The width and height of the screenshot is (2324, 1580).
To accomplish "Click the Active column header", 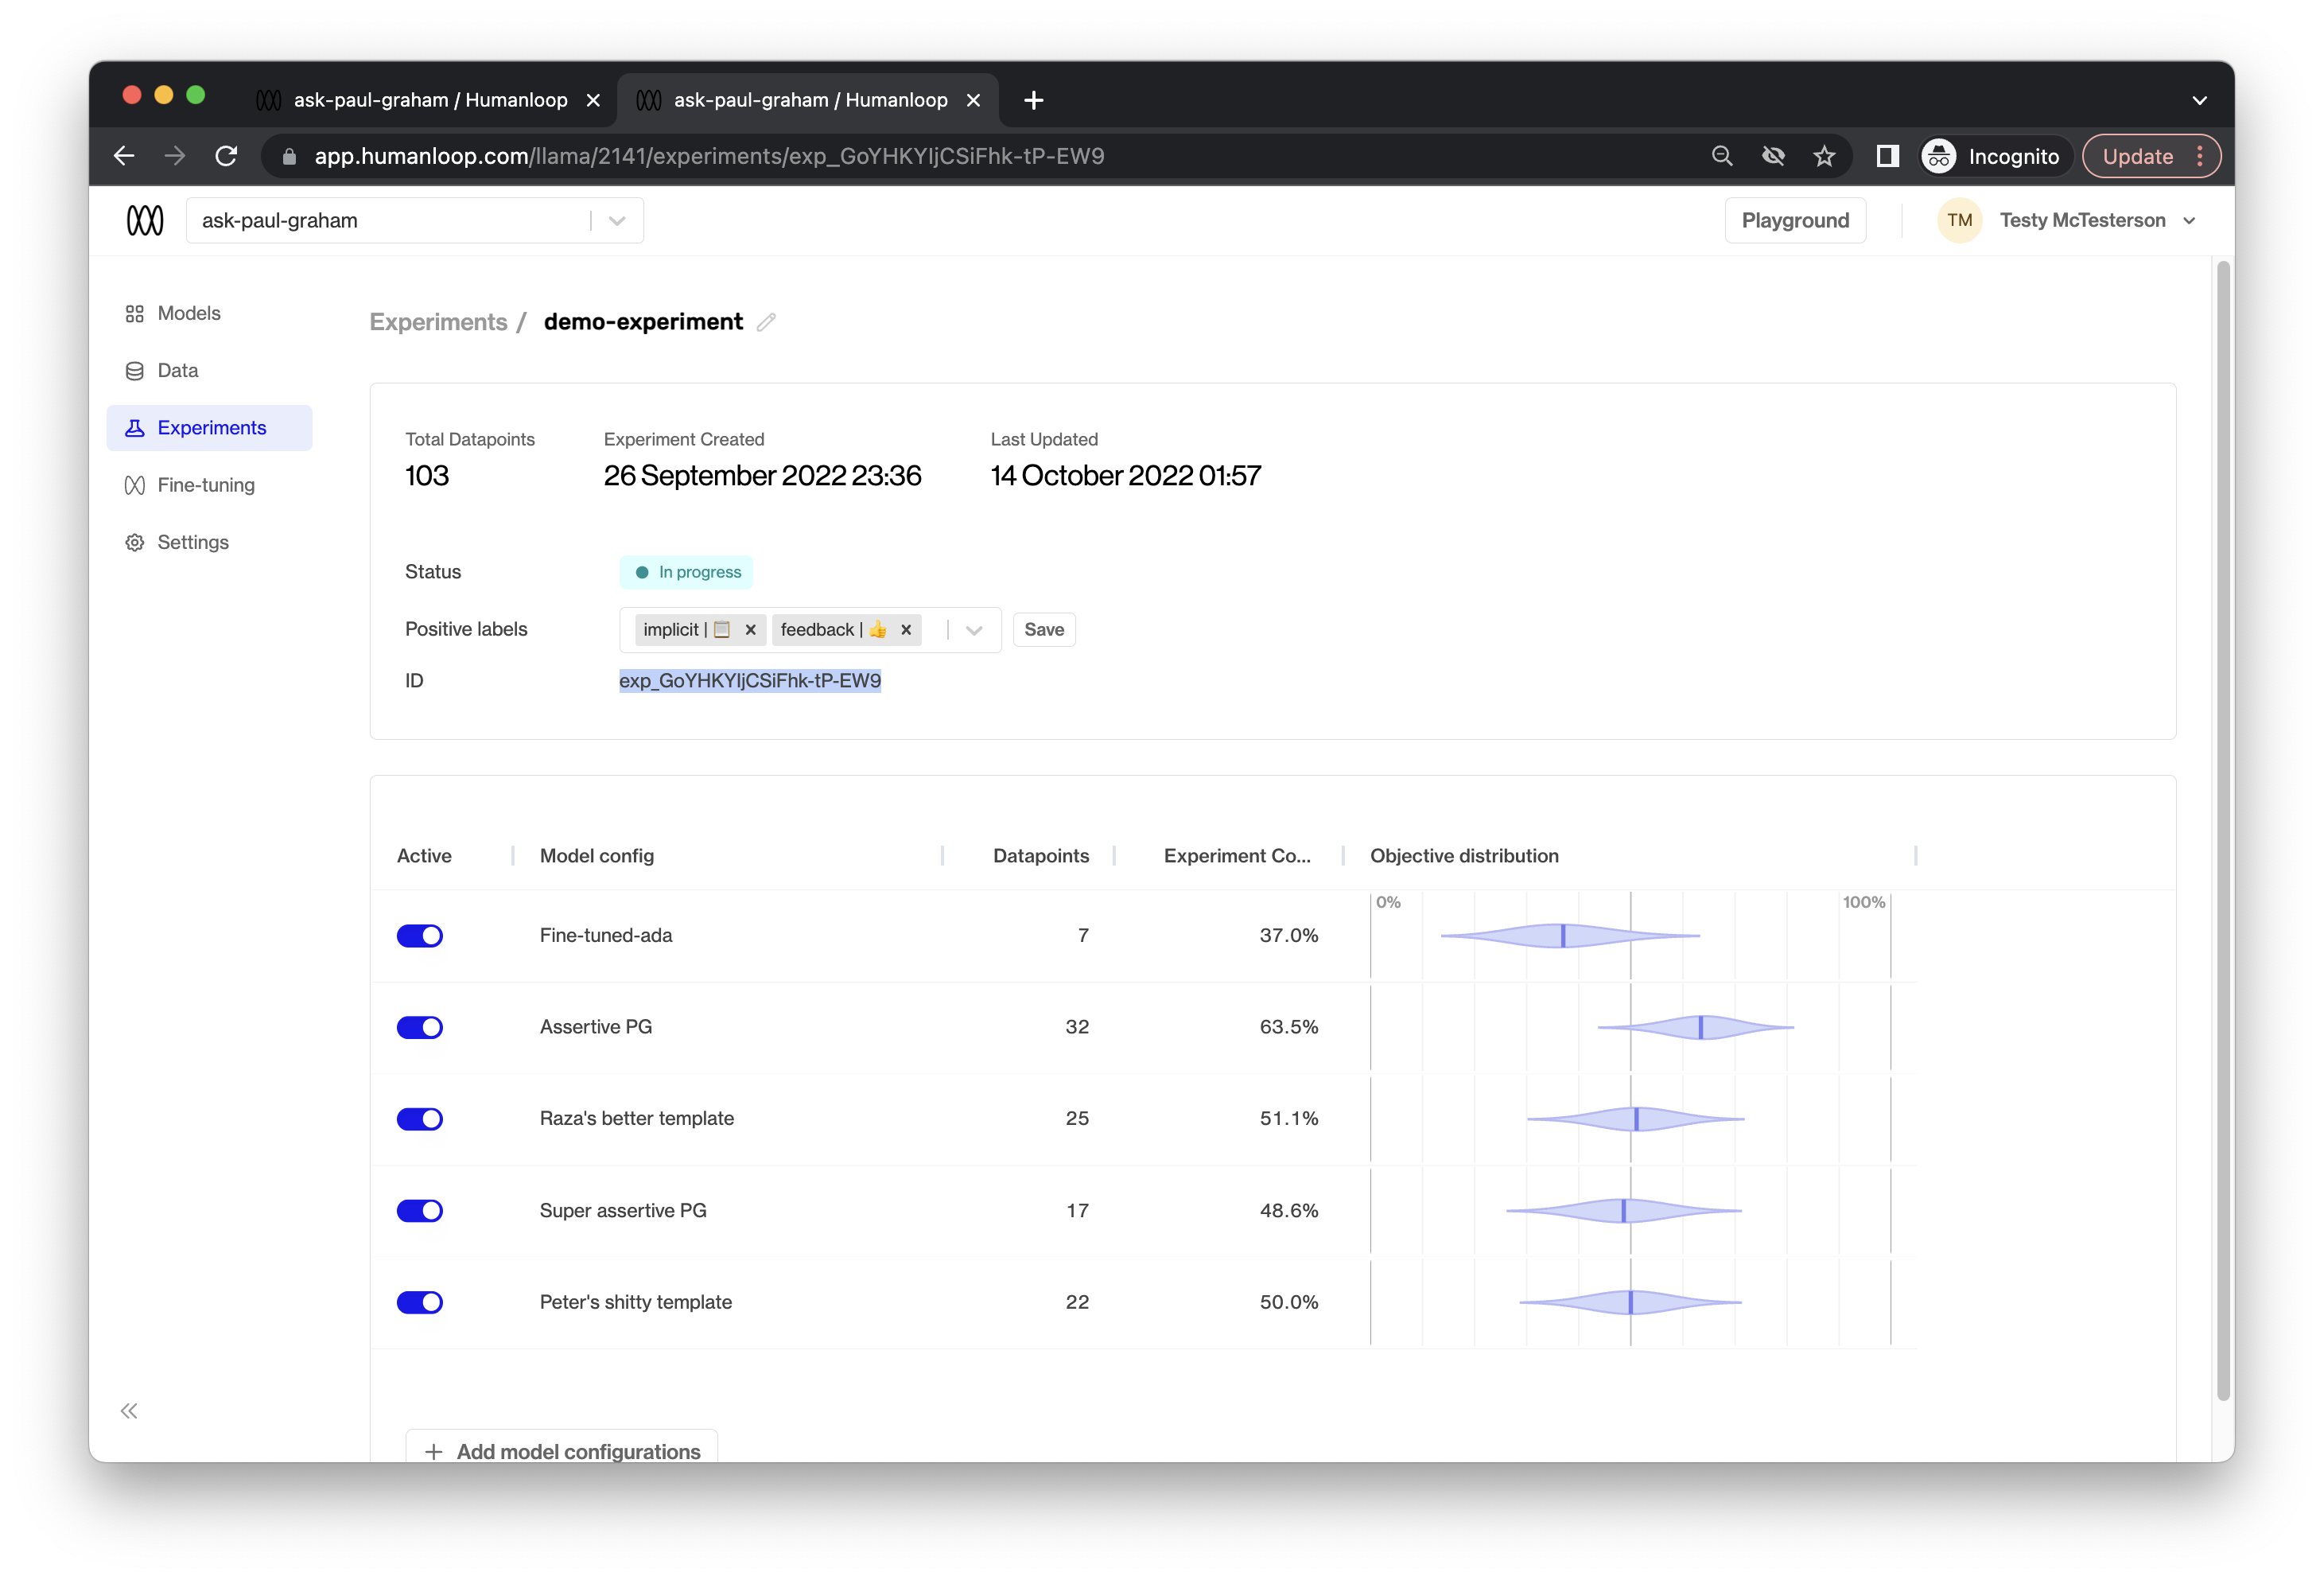I will click(424, 856).
